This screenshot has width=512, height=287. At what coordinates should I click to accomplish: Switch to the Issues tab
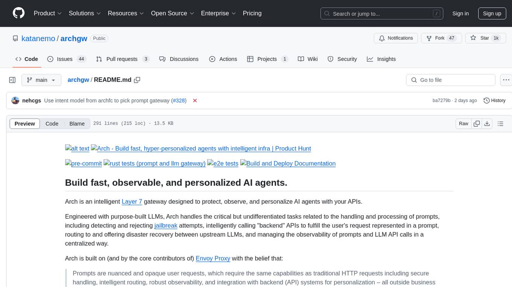click(x=67, y=59)
